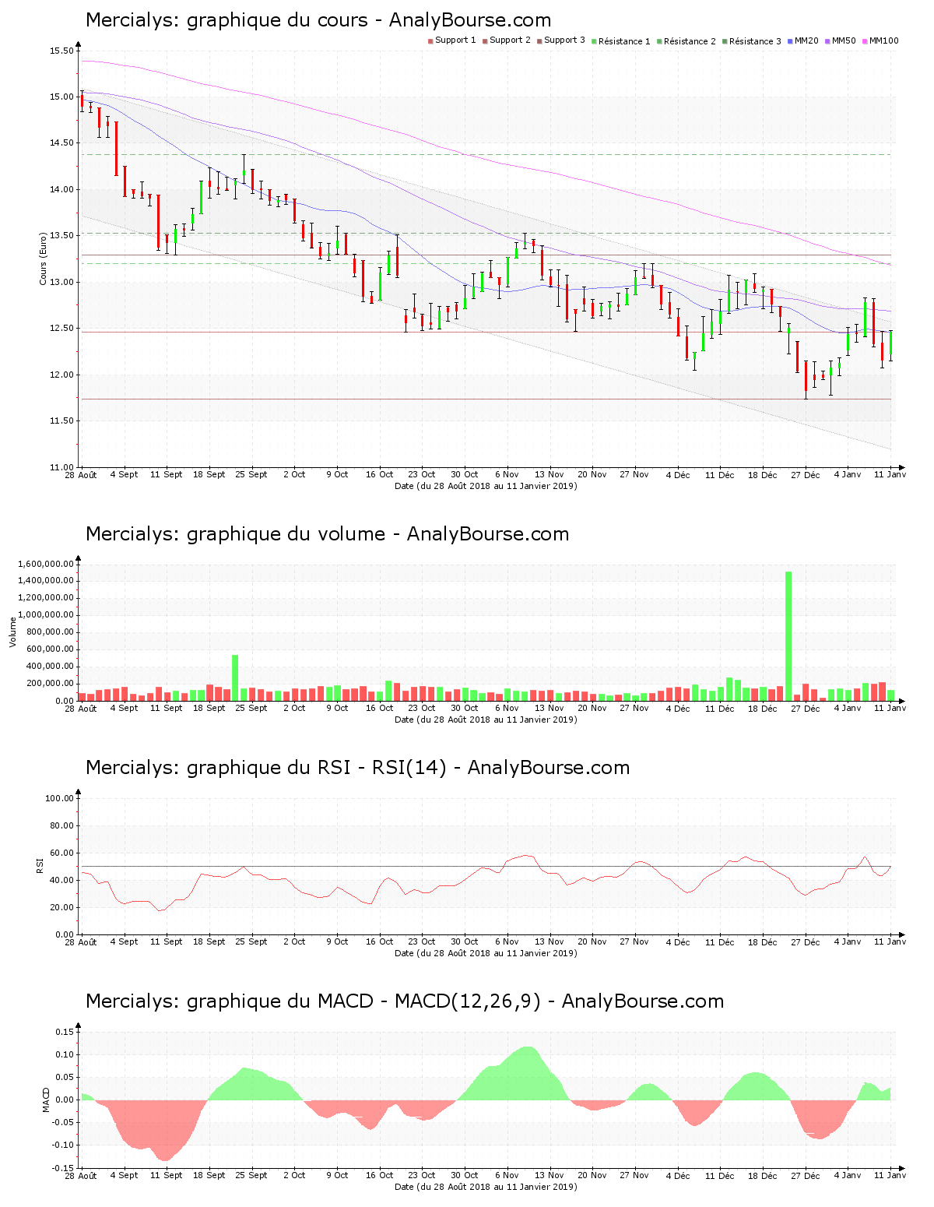
Task: Click the green volume spike before 25 Sept
Action: point(235,677)
